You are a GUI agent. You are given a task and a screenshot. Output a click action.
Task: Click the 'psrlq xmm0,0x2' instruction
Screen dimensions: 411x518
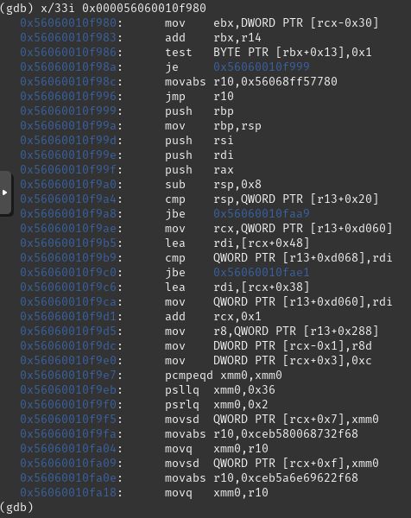point(217,405)
